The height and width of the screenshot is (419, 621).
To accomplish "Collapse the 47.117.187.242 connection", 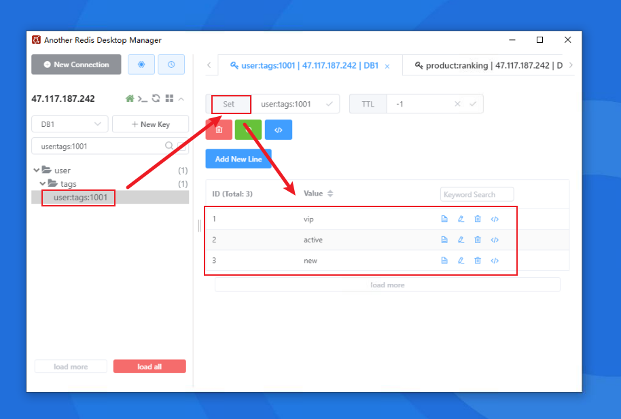I will 181,98.
